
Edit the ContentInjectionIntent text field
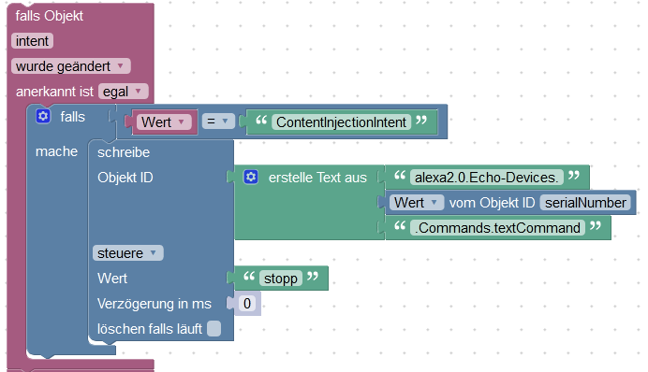tap(342, 122)
